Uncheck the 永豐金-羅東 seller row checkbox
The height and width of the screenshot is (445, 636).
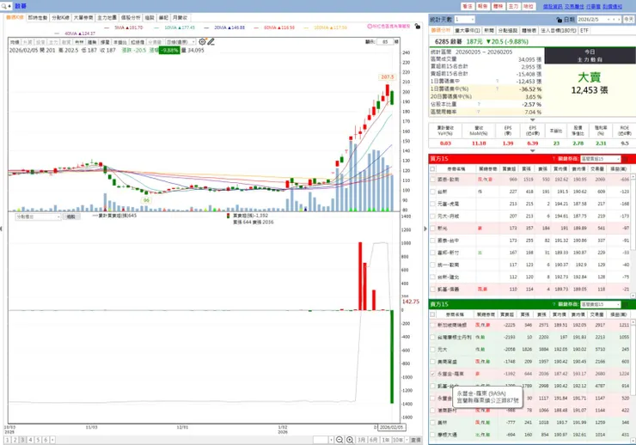[x=432, y=374]
